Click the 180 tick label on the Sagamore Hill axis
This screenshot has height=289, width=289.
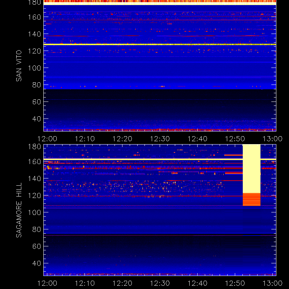tap(34, 147)
